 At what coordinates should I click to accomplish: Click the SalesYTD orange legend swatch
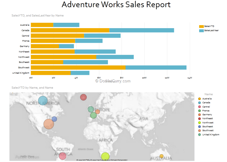(202, 26)
